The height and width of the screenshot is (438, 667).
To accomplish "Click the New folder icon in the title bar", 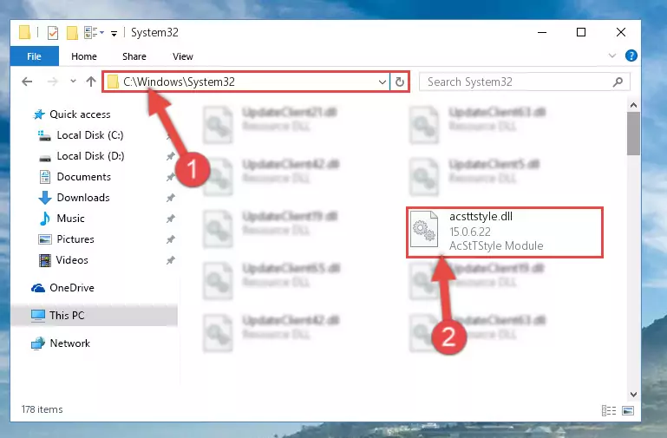I will (72, 33).
